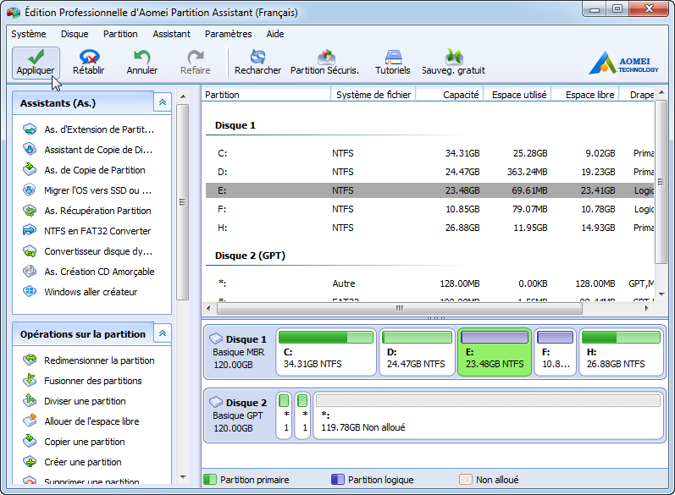Open the Disque menu
The width and height of the screenshot is (675, 495).
coord(75,34)
